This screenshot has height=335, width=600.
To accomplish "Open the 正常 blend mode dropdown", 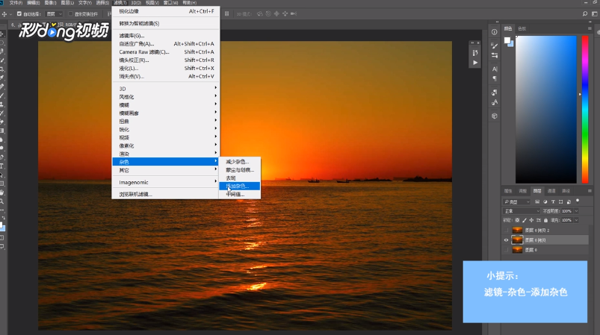I will point(522,211).
